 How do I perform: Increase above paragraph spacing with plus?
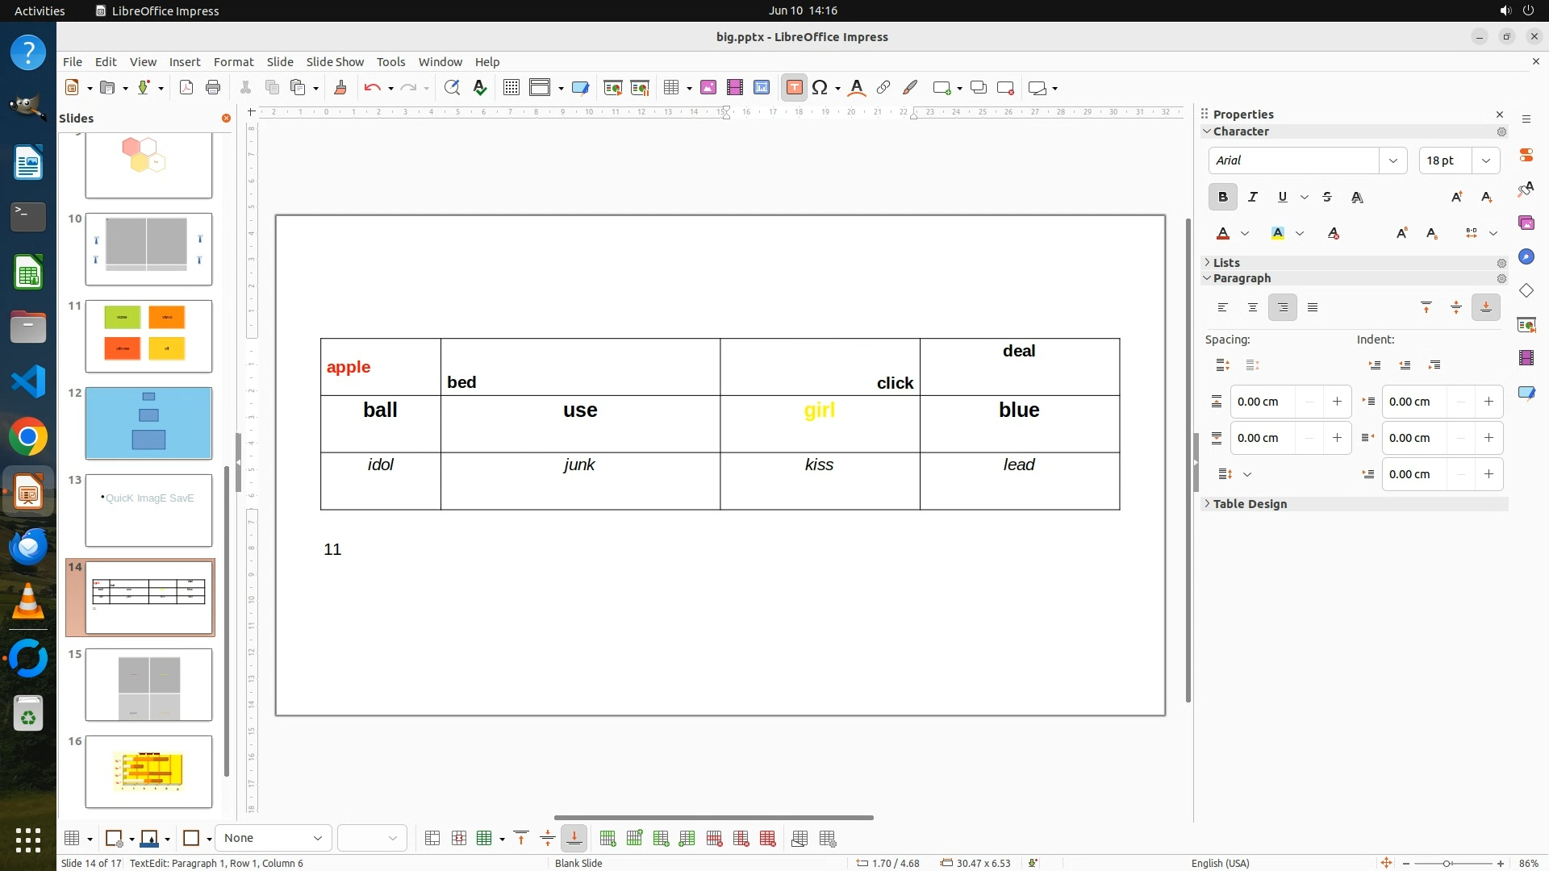pyautogui.click(x=1337, y=402)
